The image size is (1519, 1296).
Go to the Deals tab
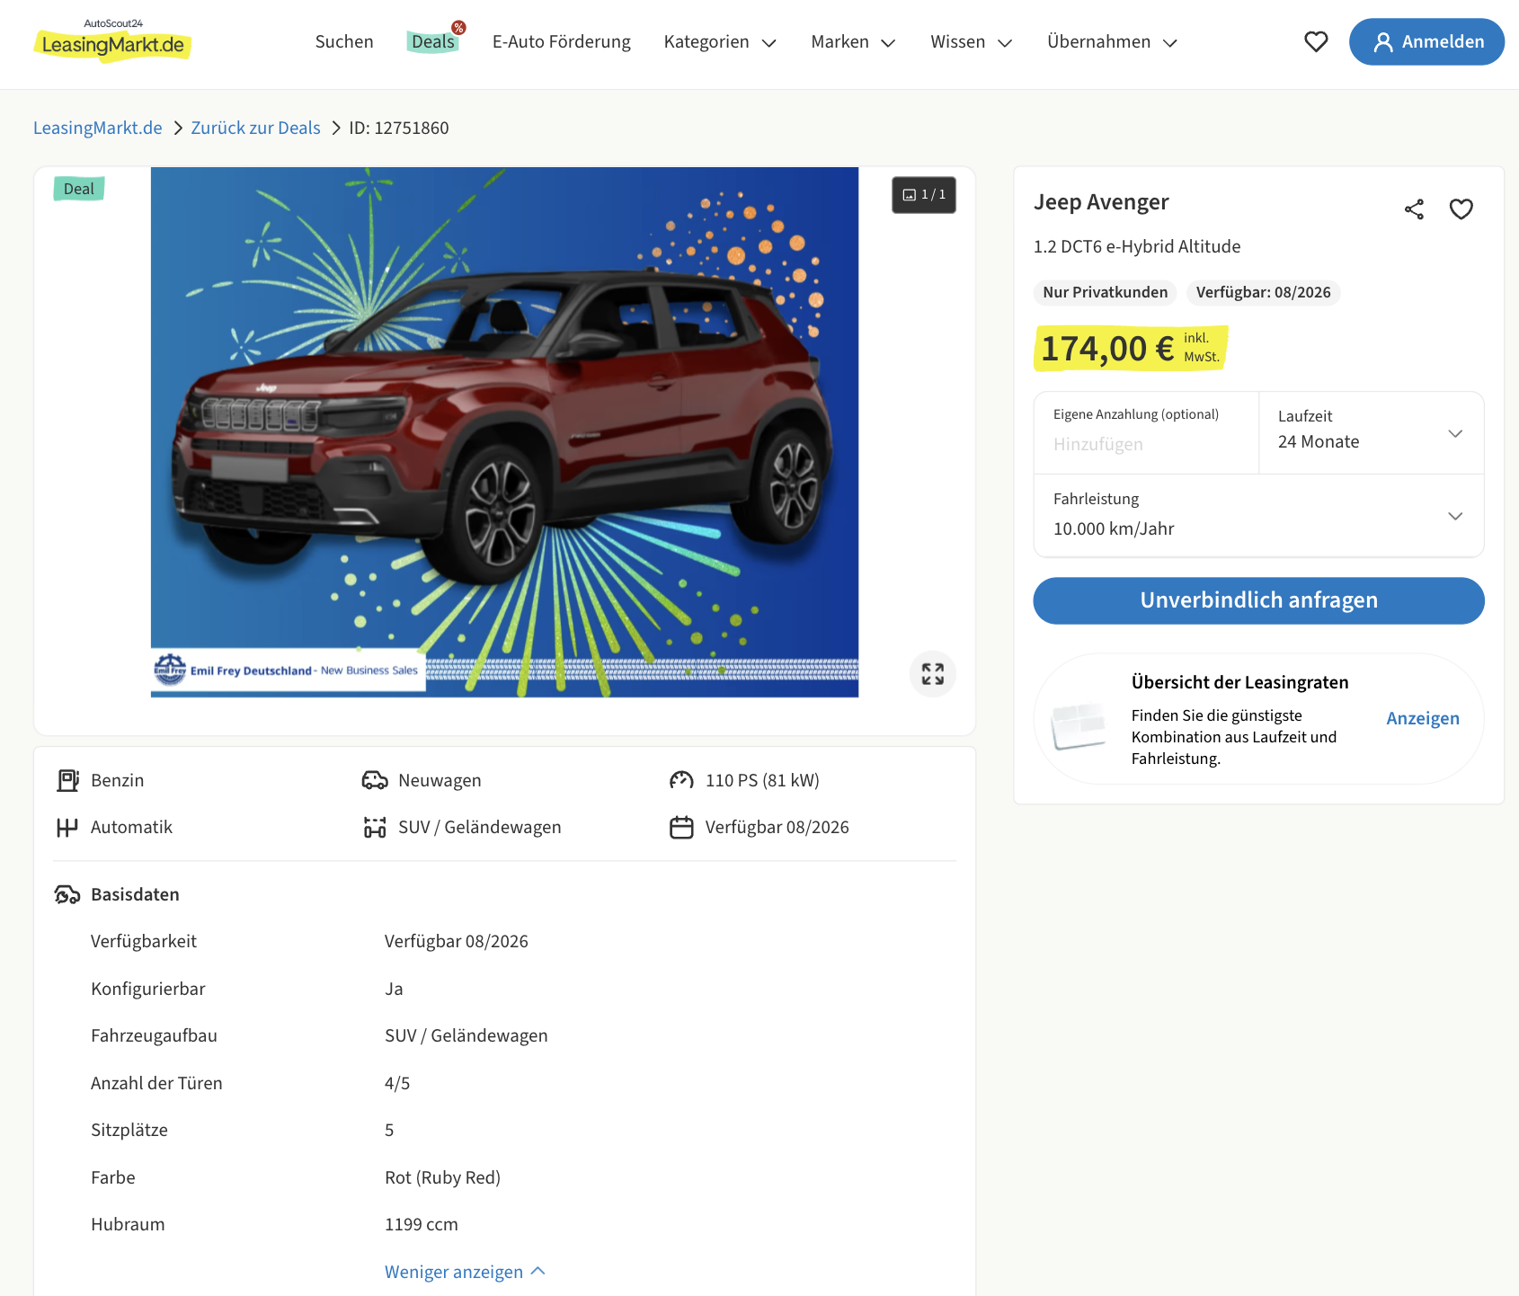pyautogui.click(x=433, y=42)
